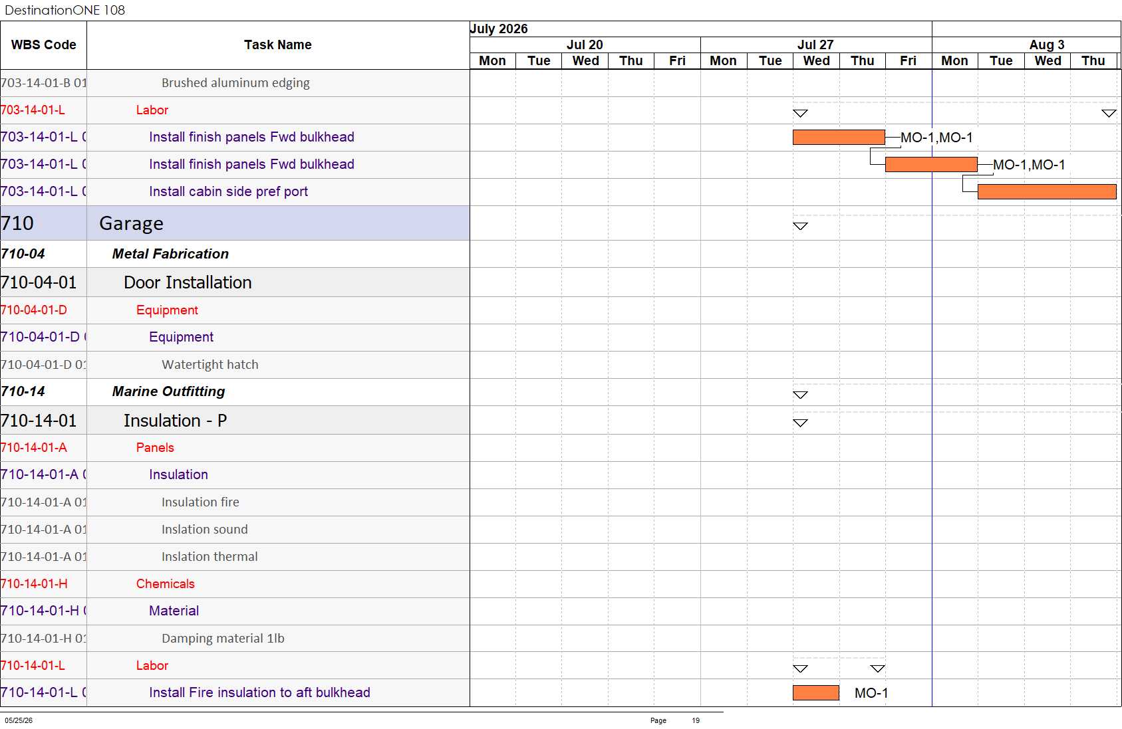The height and width of the screenshot is (729, 1122).
Task: Click the orange bar for Install Fire insulation
Action: tap(816, 692)
